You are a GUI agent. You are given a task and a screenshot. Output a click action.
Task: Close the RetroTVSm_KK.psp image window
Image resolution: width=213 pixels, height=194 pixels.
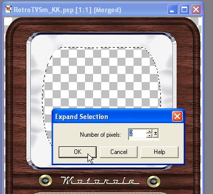tap(196, 9)
